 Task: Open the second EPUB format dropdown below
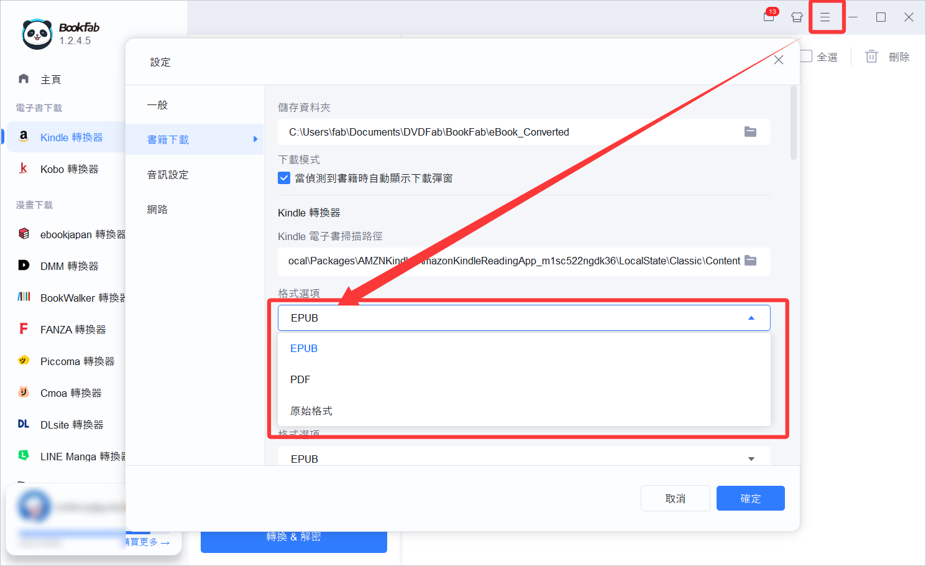point(524,457)
